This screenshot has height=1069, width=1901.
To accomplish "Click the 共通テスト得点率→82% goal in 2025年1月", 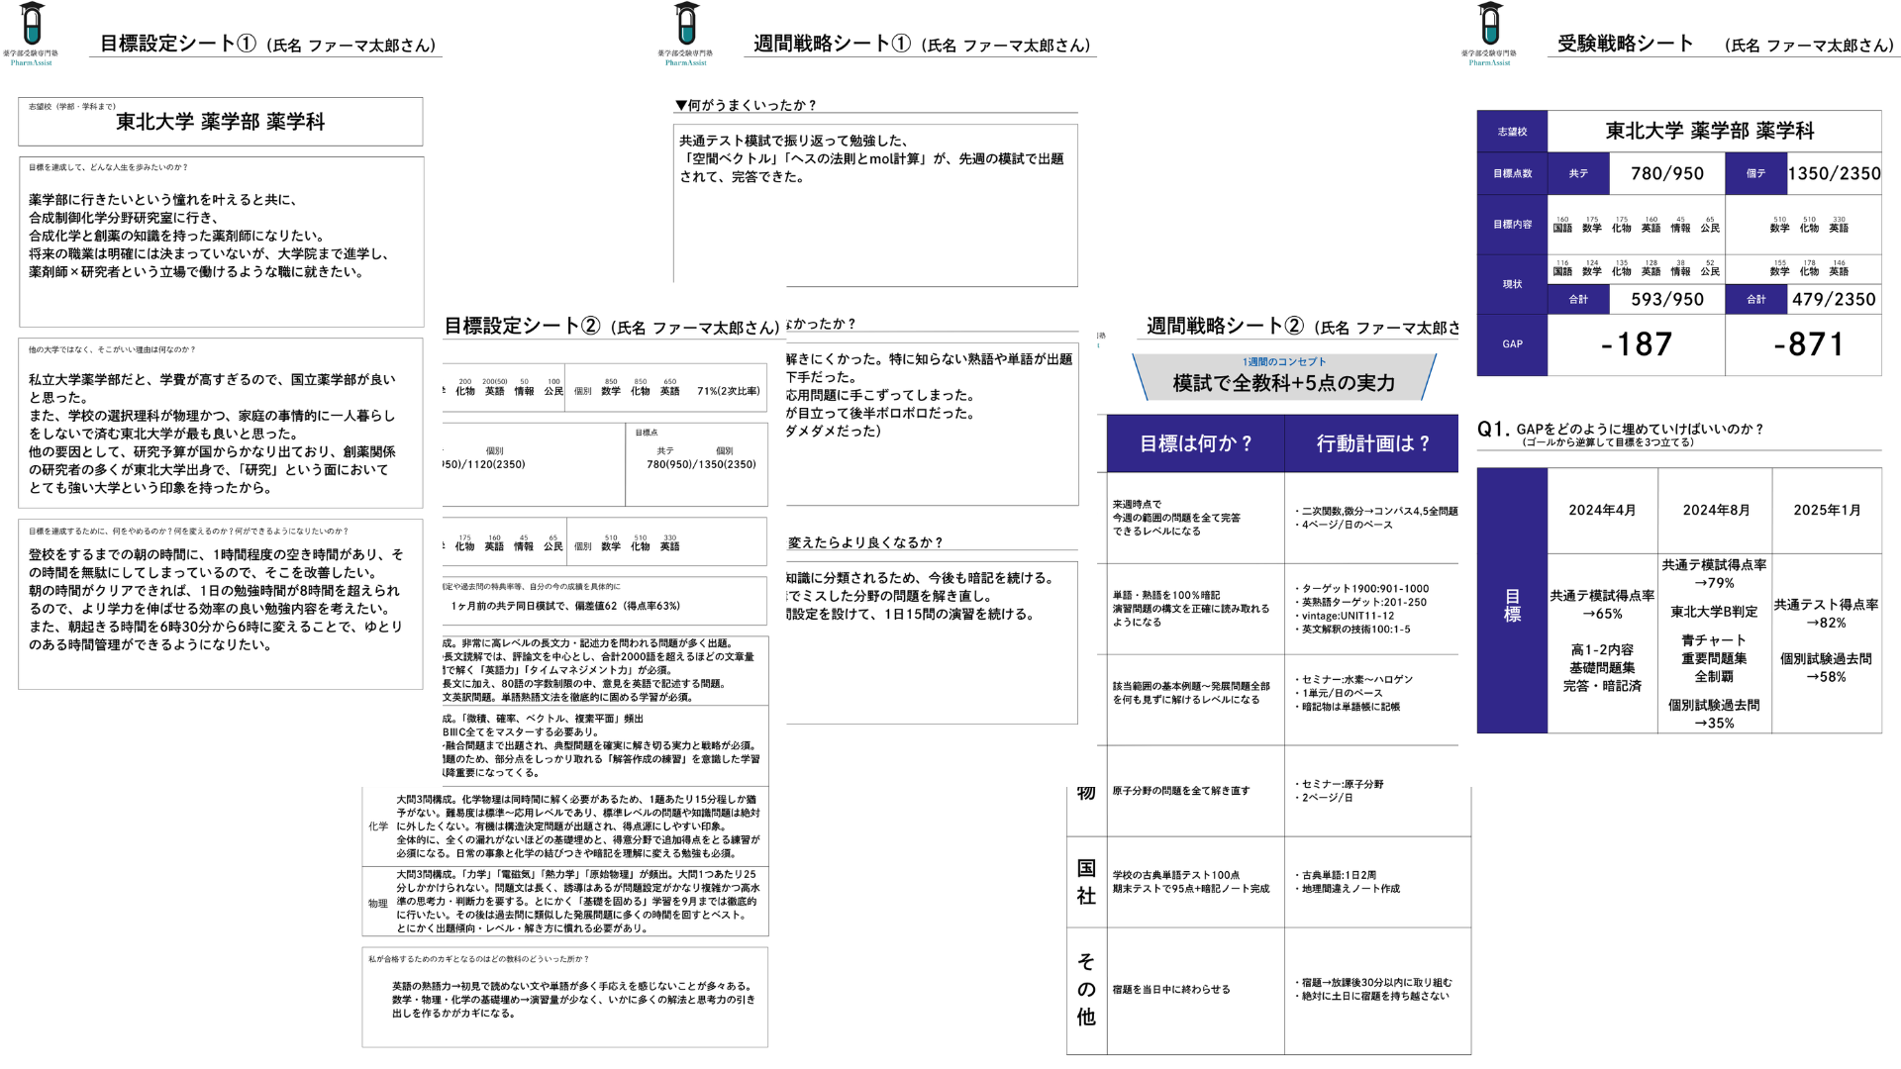I will tap(1826, 614).
